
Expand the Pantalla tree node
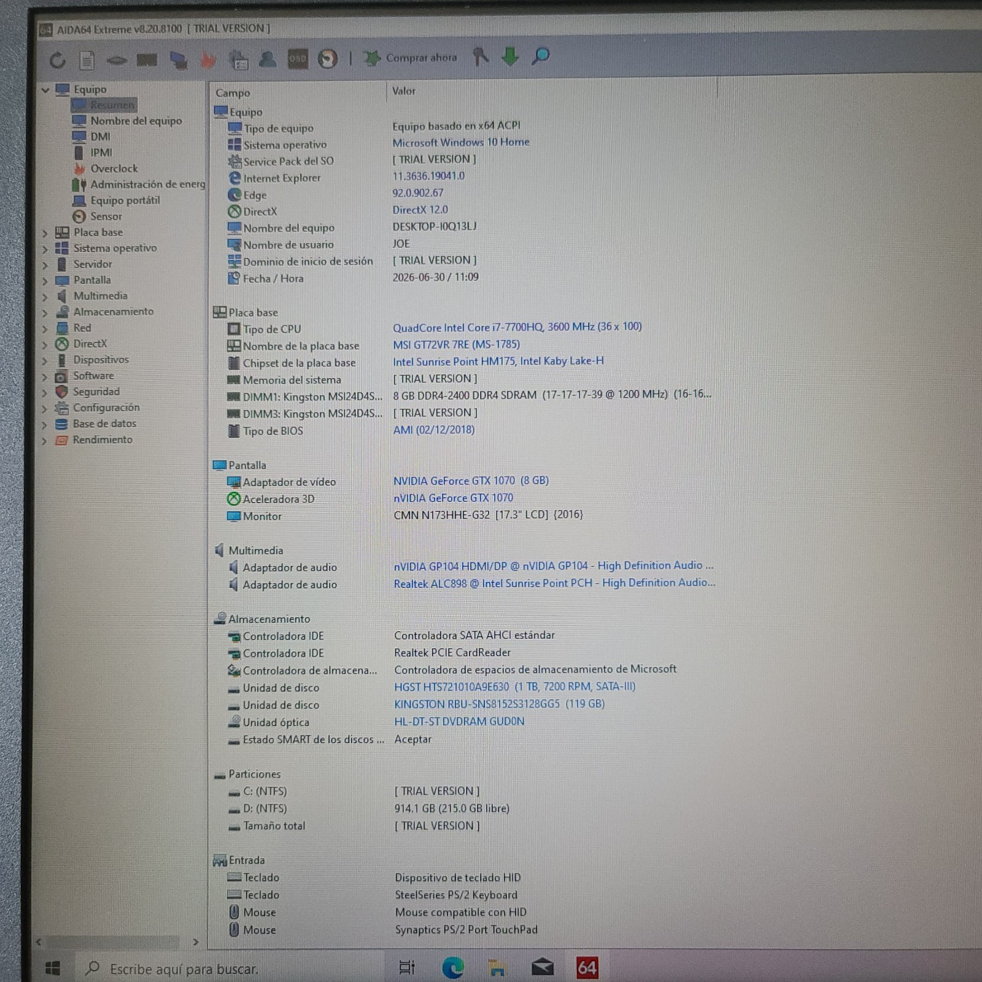[x=45, y=281]
